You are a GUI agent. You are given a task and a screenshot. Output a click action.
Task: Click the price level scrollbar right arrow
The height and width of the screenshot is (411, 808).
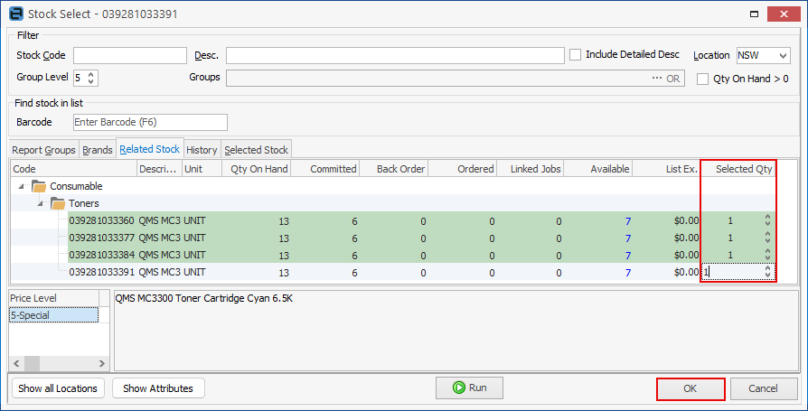102,364
